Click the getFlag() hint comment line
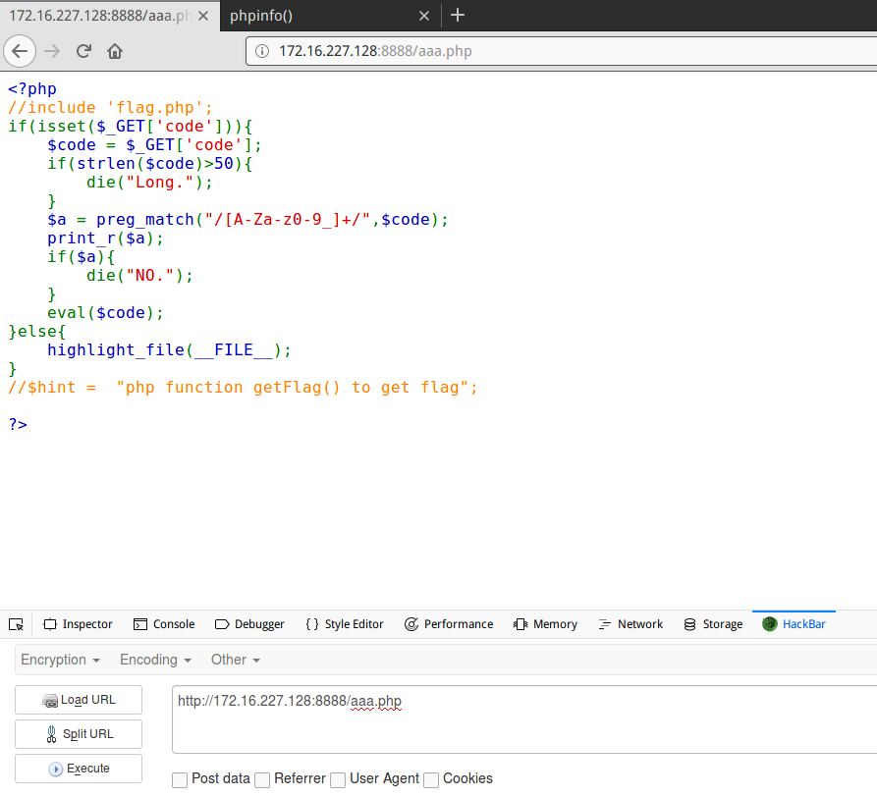 [243, 388]
